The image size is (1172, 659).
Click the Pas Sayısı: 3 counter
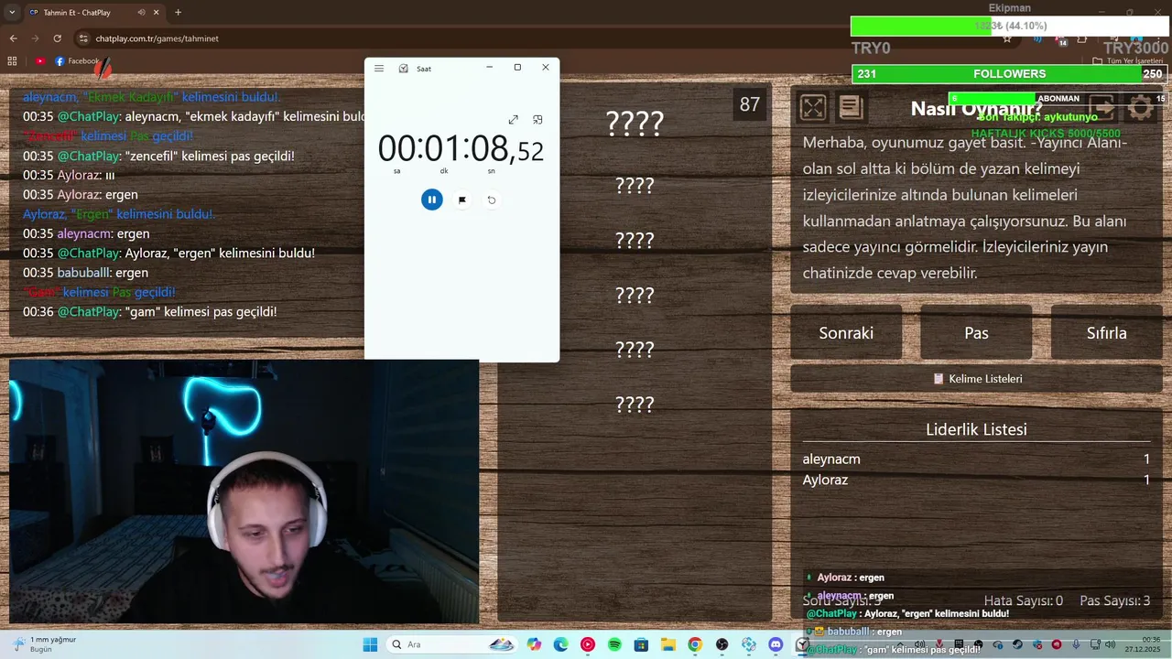point(1115,601)
